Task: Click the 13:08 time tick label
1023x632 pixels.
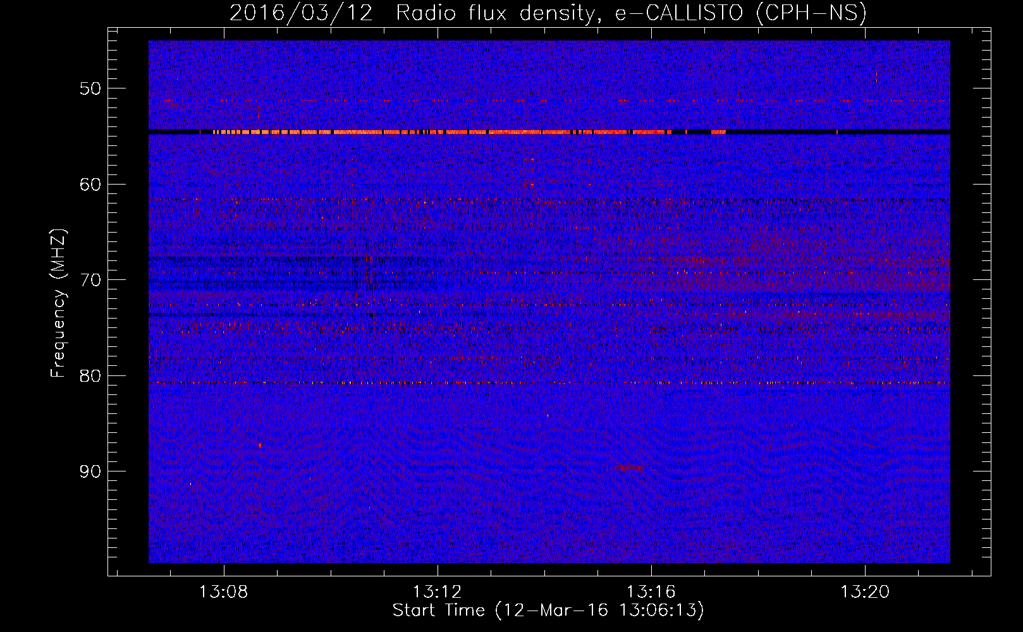Action: pos(224,592)
